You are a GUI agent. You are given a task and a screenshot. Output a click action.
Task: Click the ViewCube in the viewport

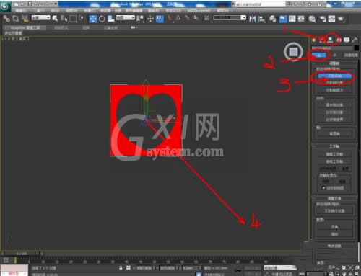click(x=293, y=51)
